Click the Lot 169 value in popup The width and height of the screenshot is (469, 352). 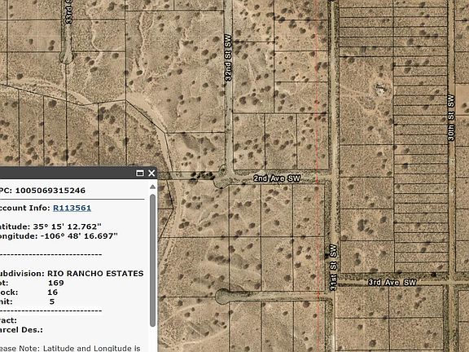[56, 283]
